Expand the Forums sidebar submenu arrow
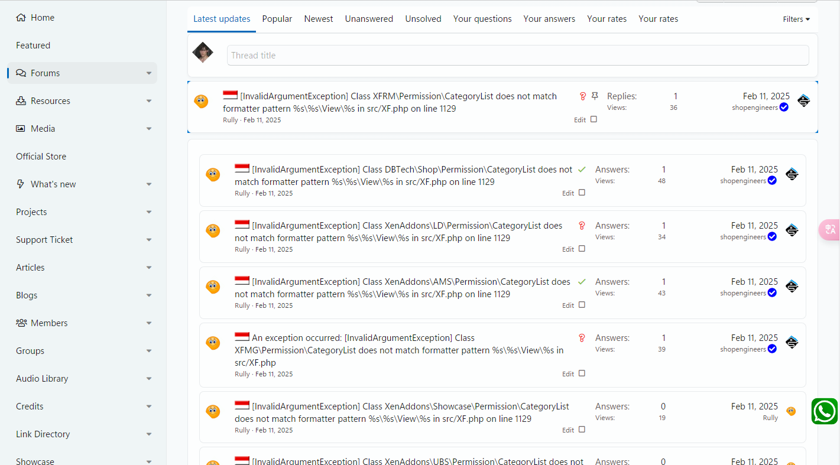Viewport: 840px width, 465px height. pos(149,73)
